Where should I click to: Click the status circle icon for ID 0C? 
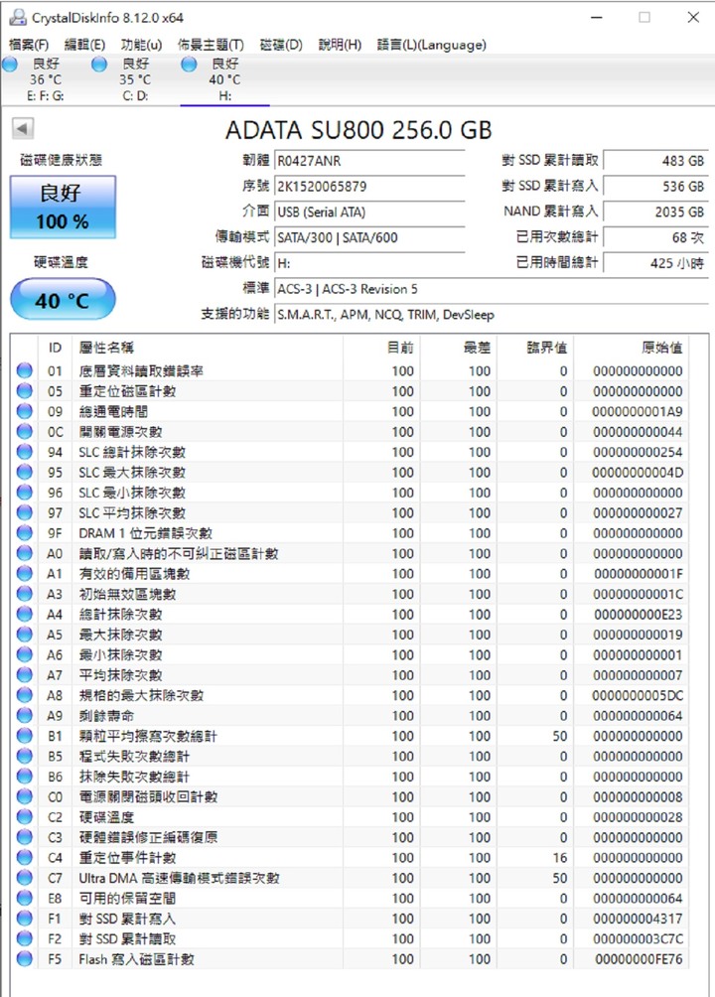tap(25, 431)
